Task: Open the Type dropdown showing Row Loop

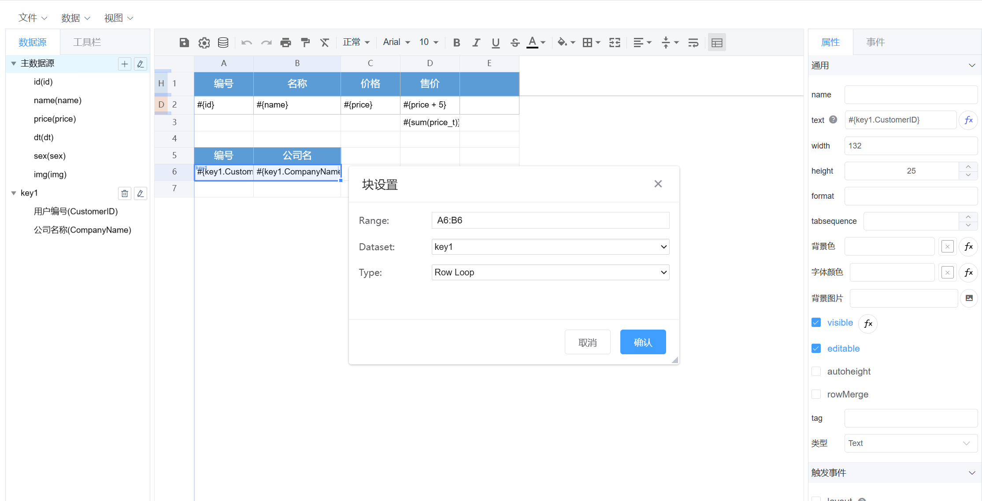Action: click(x=550, y=272)
